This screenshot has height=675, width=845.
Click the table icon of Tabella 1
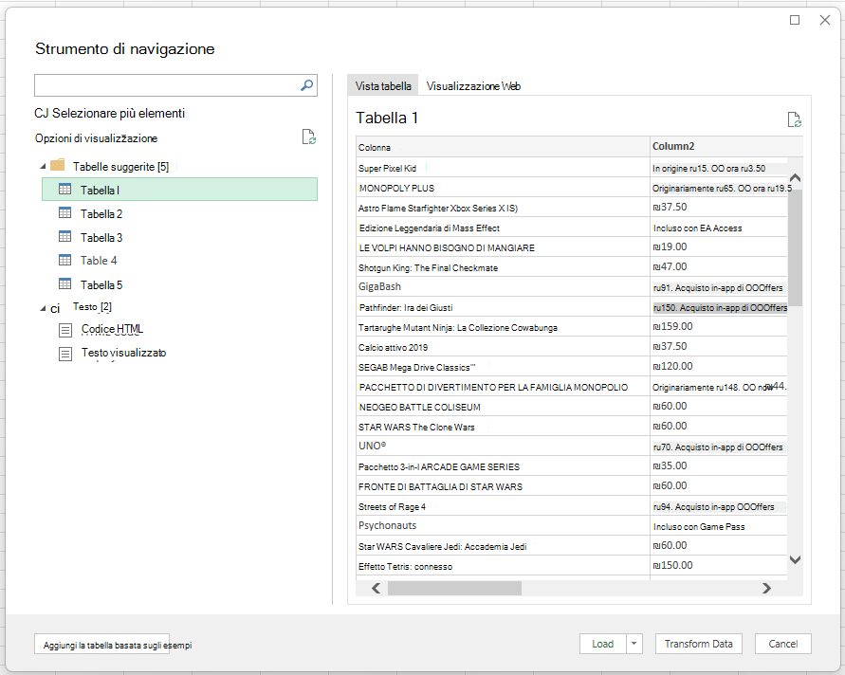point(64,189)
